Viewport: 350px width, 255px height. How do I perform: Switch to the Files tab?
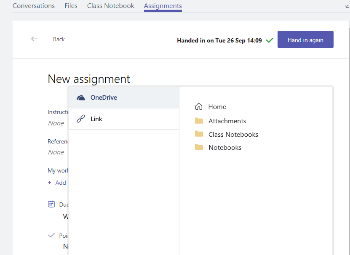coord(70,5)
